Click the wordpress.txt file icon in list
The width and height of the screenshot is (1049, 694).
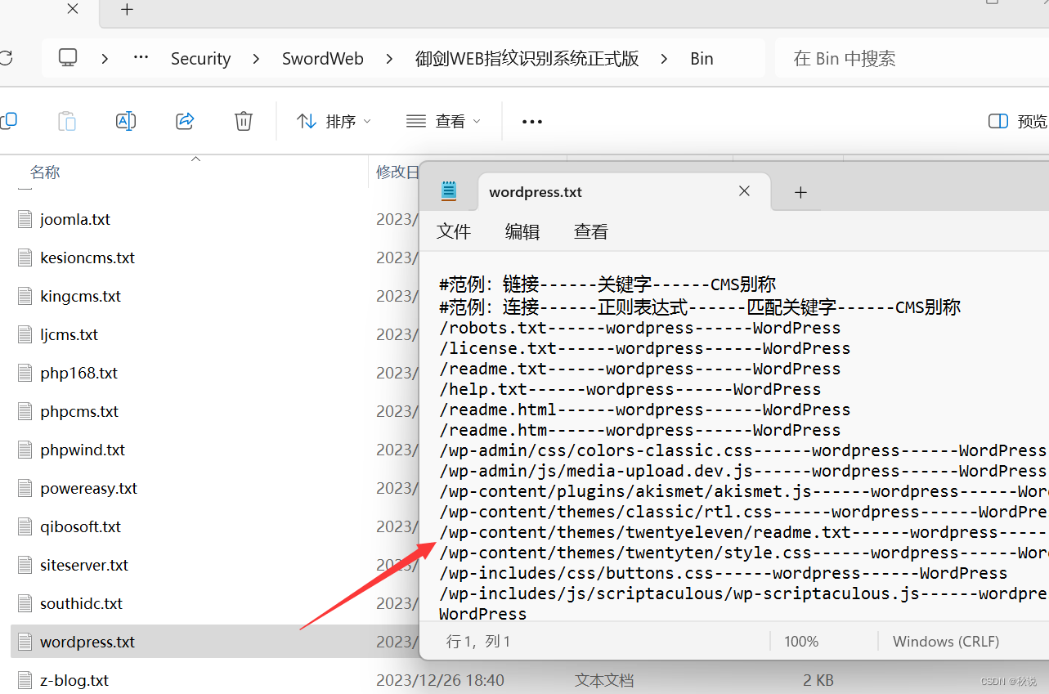click(25, 642)
